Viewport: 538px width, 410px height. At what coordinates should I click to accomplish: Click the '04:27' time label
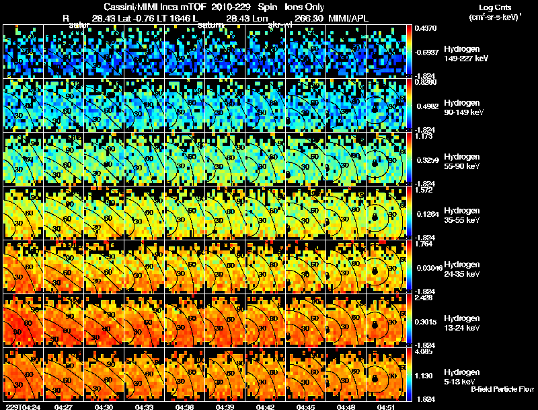[63, 407]
